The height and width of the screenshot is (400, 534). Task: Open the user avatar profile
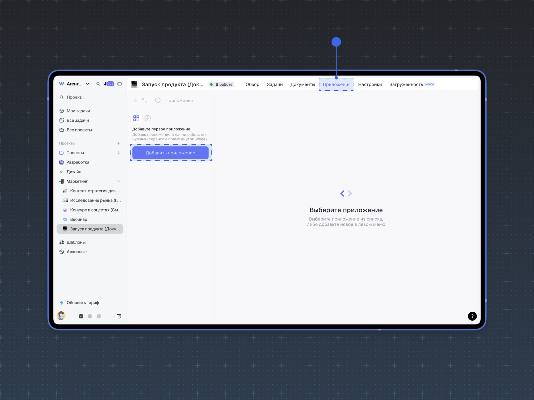(61, 316)
